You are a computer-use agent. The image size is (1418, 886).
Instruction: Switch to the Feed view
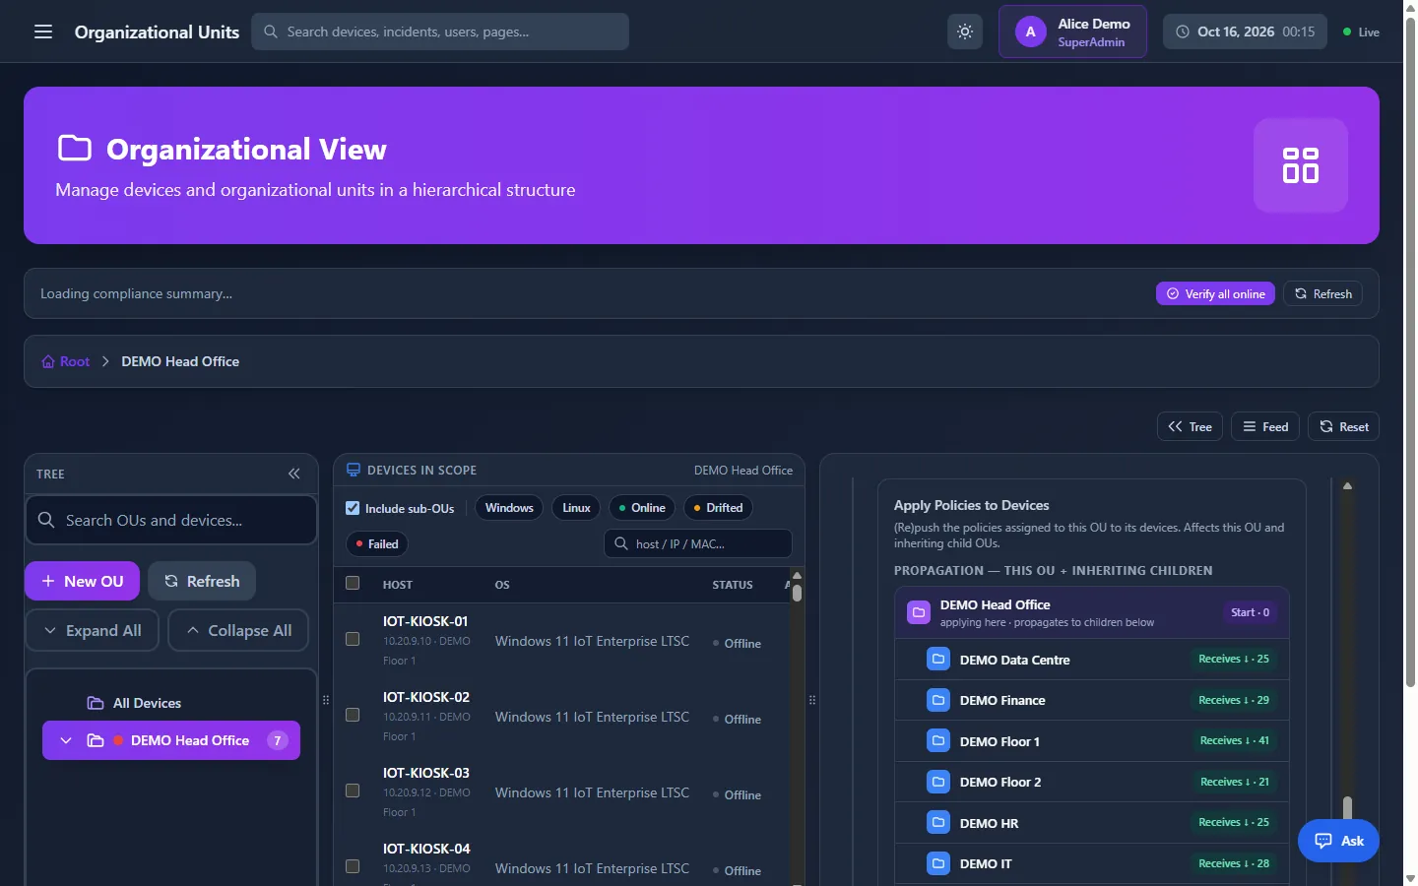tap(1265, 426)
